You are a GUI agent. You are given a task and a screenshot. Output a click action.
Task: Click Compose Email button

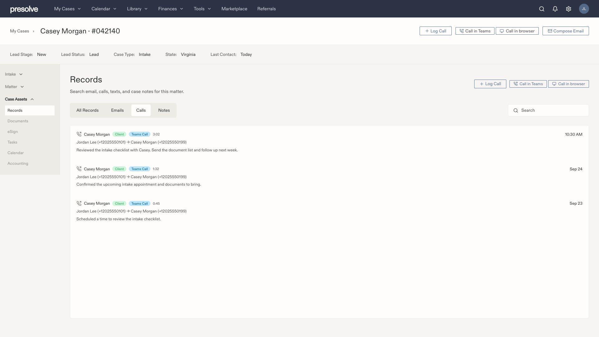[x=566, y=31]
